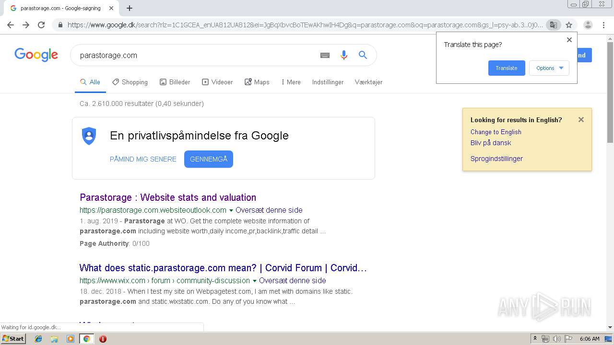
Task: Bookmark this page with star icon
Action: [569, 25]
